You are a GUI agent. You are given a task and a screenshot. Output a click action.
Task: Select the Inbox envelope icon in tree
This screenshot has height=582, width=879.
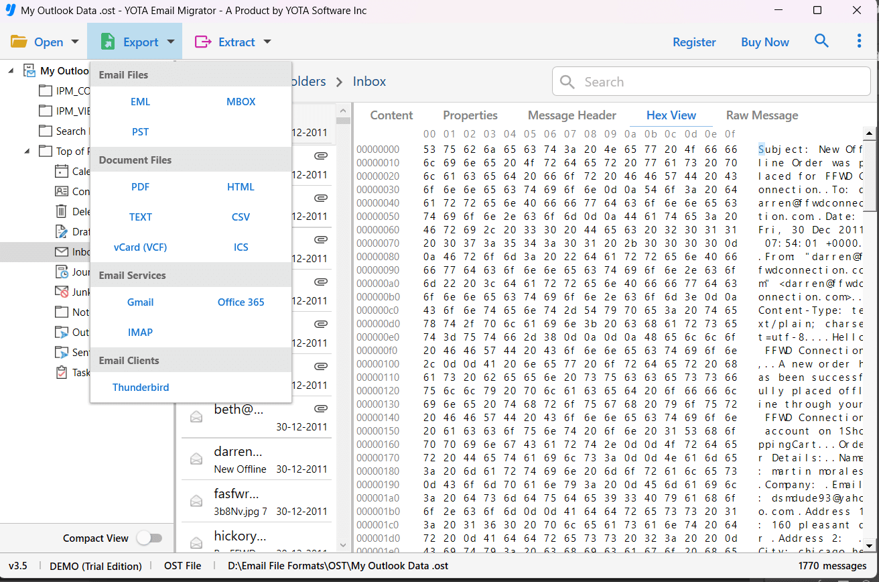[62, 251]
